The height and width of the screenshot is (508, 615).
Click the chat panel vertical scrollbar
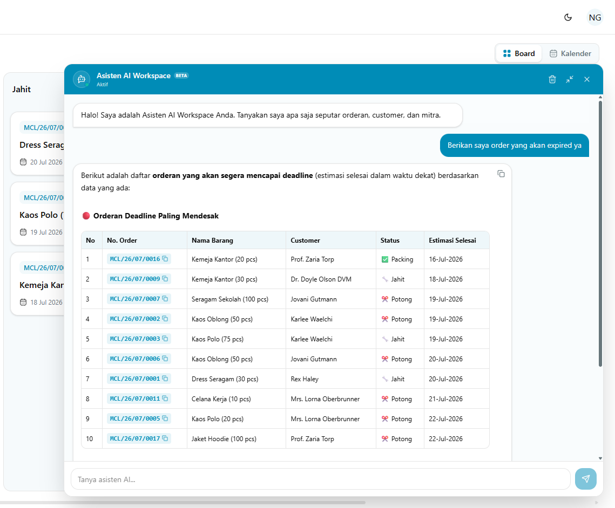(600, 234)
